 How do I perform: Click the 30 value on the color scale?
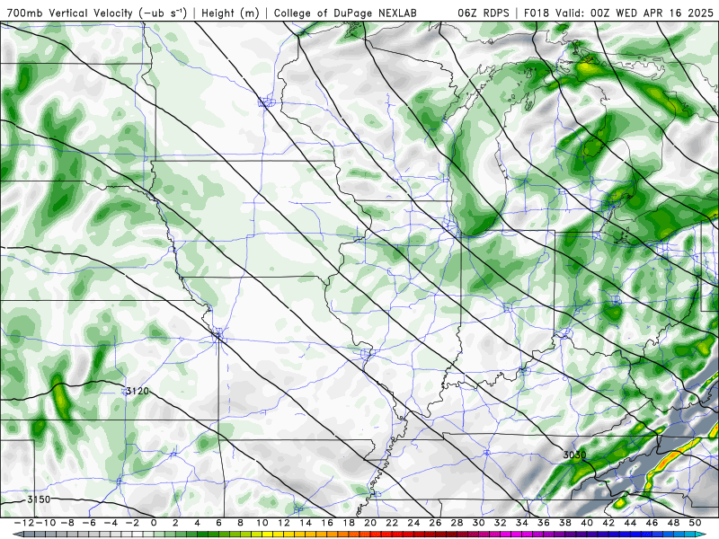(479, 523)
